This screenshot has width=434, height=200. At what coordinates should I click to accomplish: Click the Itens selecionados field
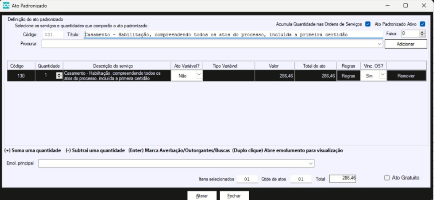pos(247,179)
